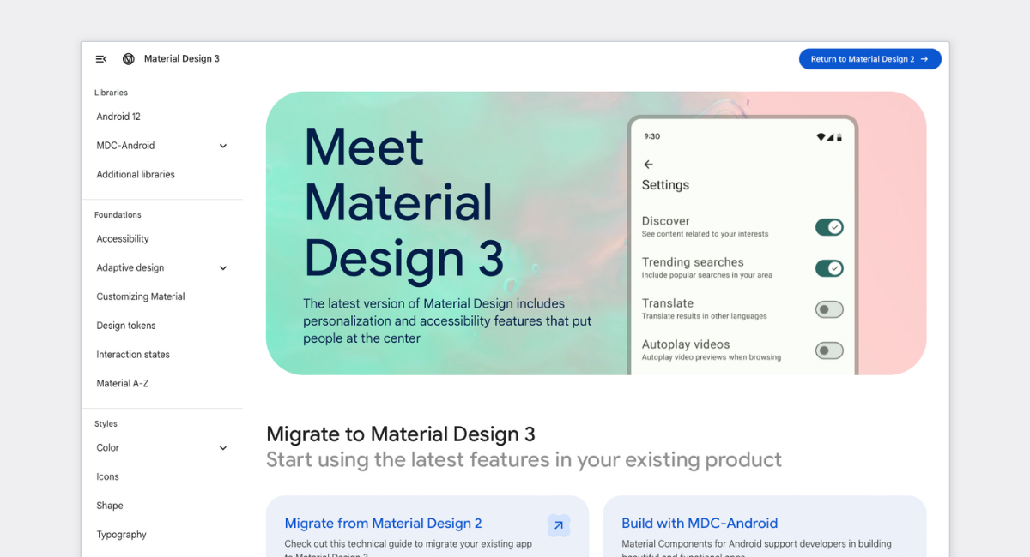Tap the back arrow in phone mockup
1030x557 pixels.
click(648, 165)
